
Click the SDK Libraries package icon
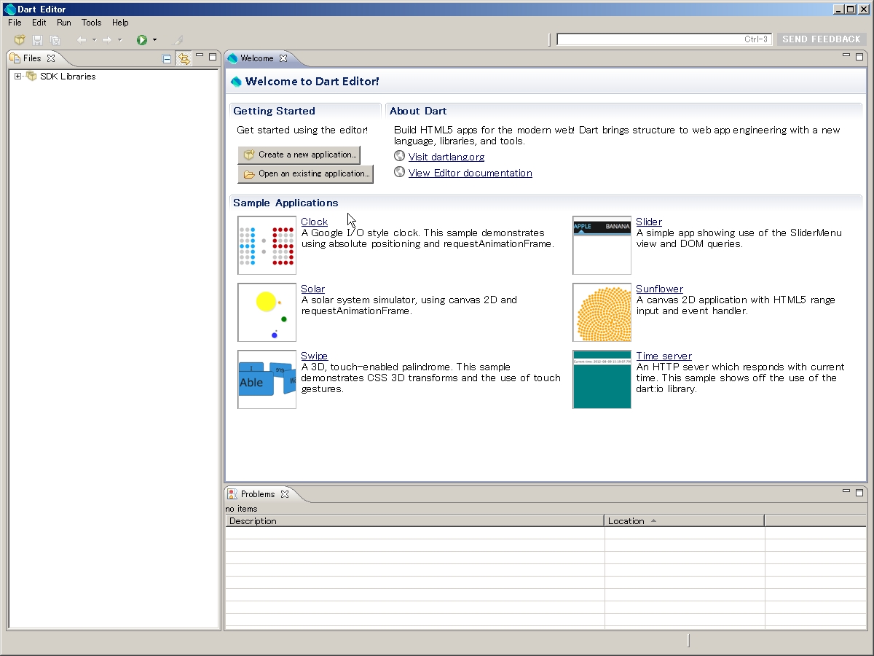(x=31, y=76)
